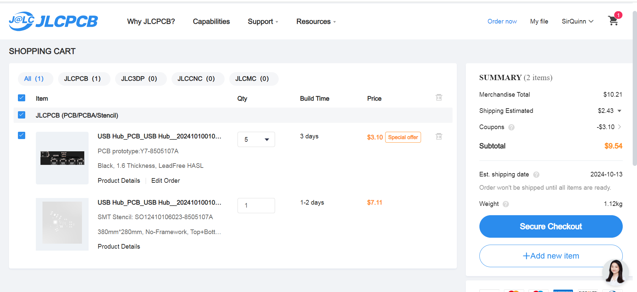Open the Why JLCPCB? page

pyautogui.click(x=151, y=22)
